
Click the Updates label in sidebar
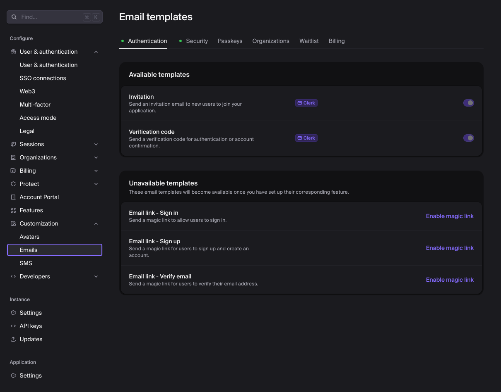tap(31, 339)
